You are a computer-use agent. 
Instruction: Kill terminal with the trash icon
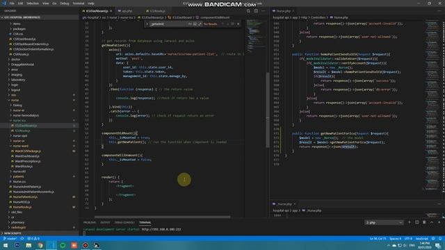pos(424,222)
